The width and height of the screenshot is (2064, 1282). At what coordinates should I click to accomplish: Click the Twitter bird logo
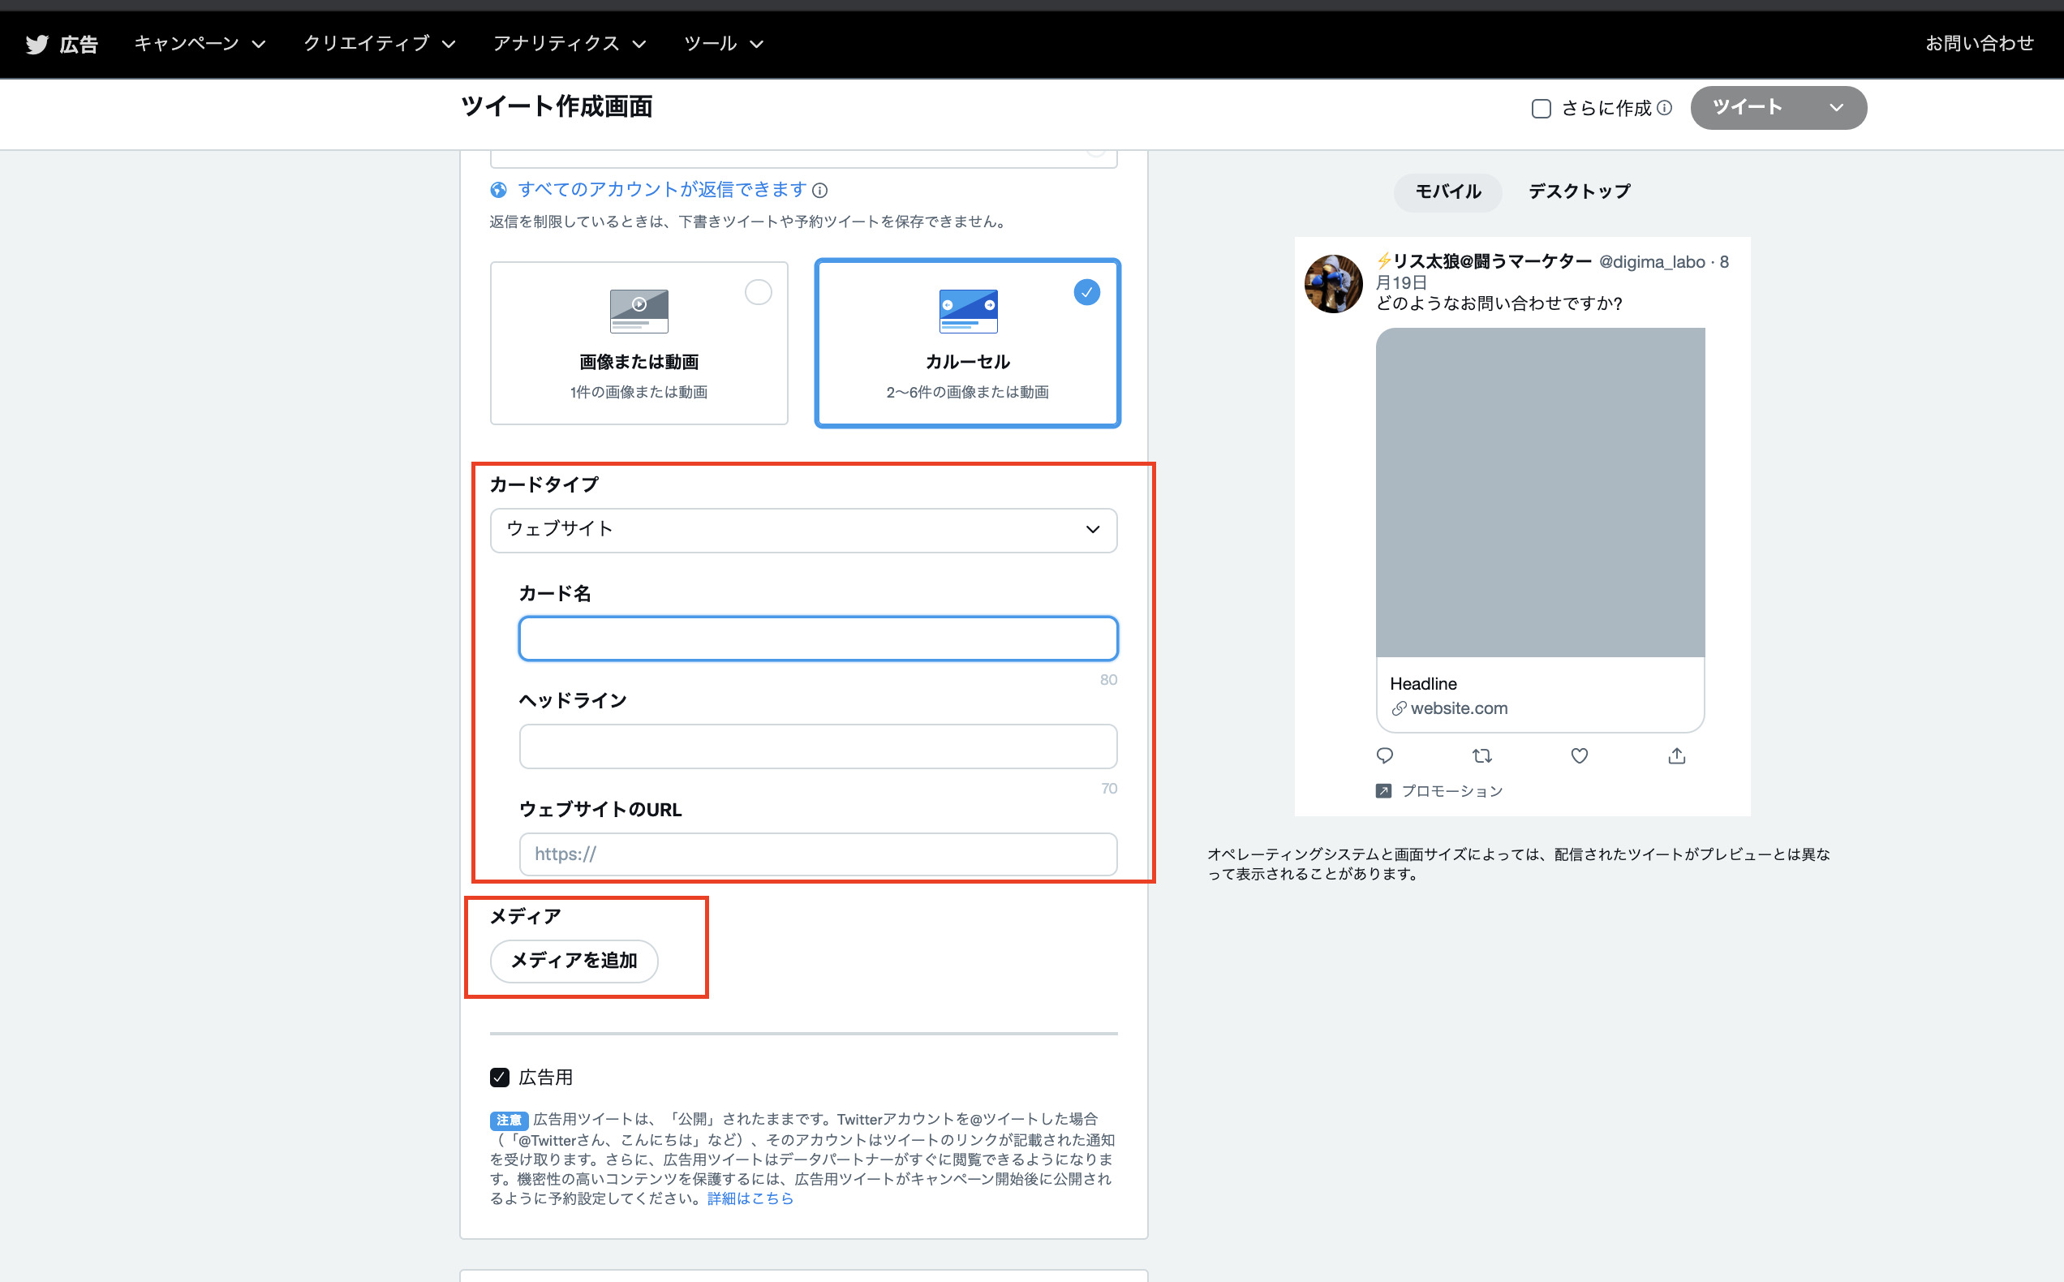36,43
